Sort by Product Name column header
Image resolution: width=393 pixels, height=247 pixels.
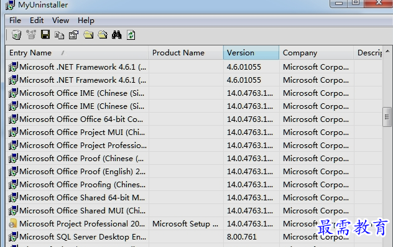point(186,53)
